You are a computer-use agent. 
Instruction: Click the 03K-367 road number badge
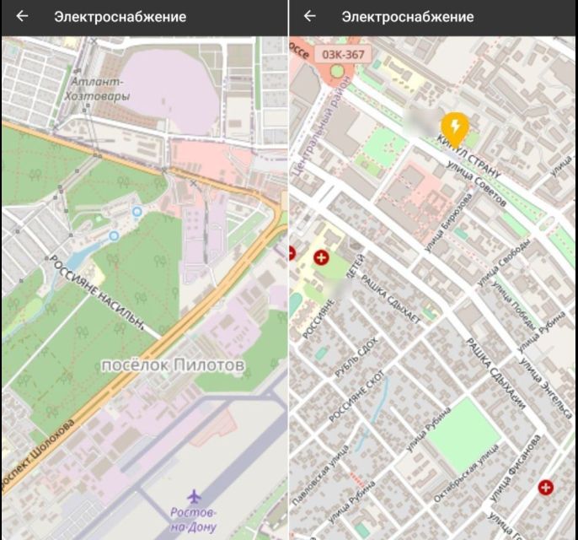[x=342, y=55]
